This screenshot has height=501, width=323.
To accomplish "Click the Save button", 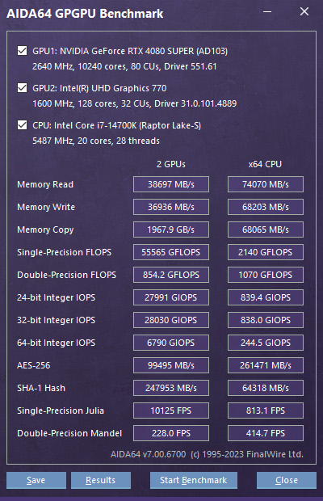I will pyautogui.click(x=36, y=480).
